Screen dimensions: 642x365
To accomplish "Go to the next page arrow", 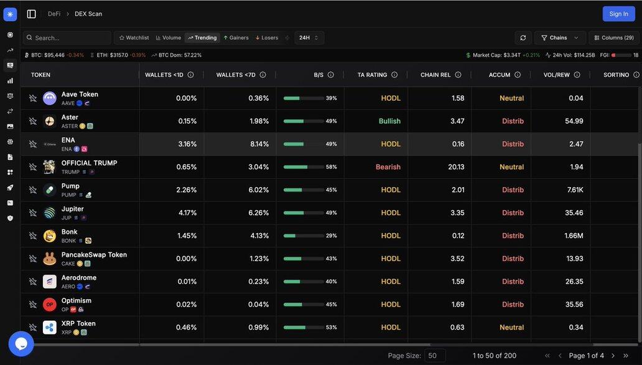I will pyautogui.click(x=613, y=356).
